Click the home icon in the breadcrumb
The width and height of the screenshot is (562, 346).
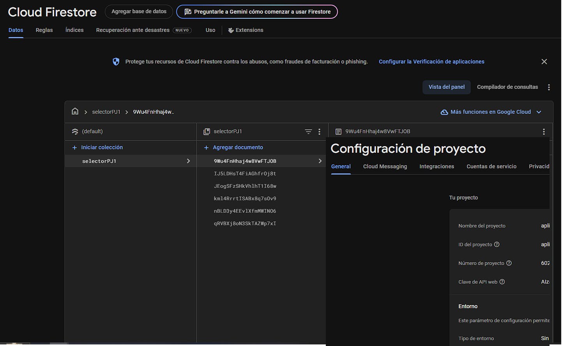(75, 111)
